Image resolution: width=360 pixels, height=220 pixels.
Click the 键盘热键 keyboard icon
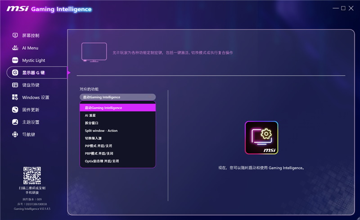[x=15, y=85]
